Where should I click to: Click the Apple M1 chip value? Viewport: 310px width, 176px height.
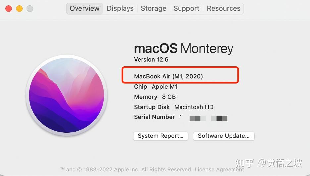tap(165, 87)
